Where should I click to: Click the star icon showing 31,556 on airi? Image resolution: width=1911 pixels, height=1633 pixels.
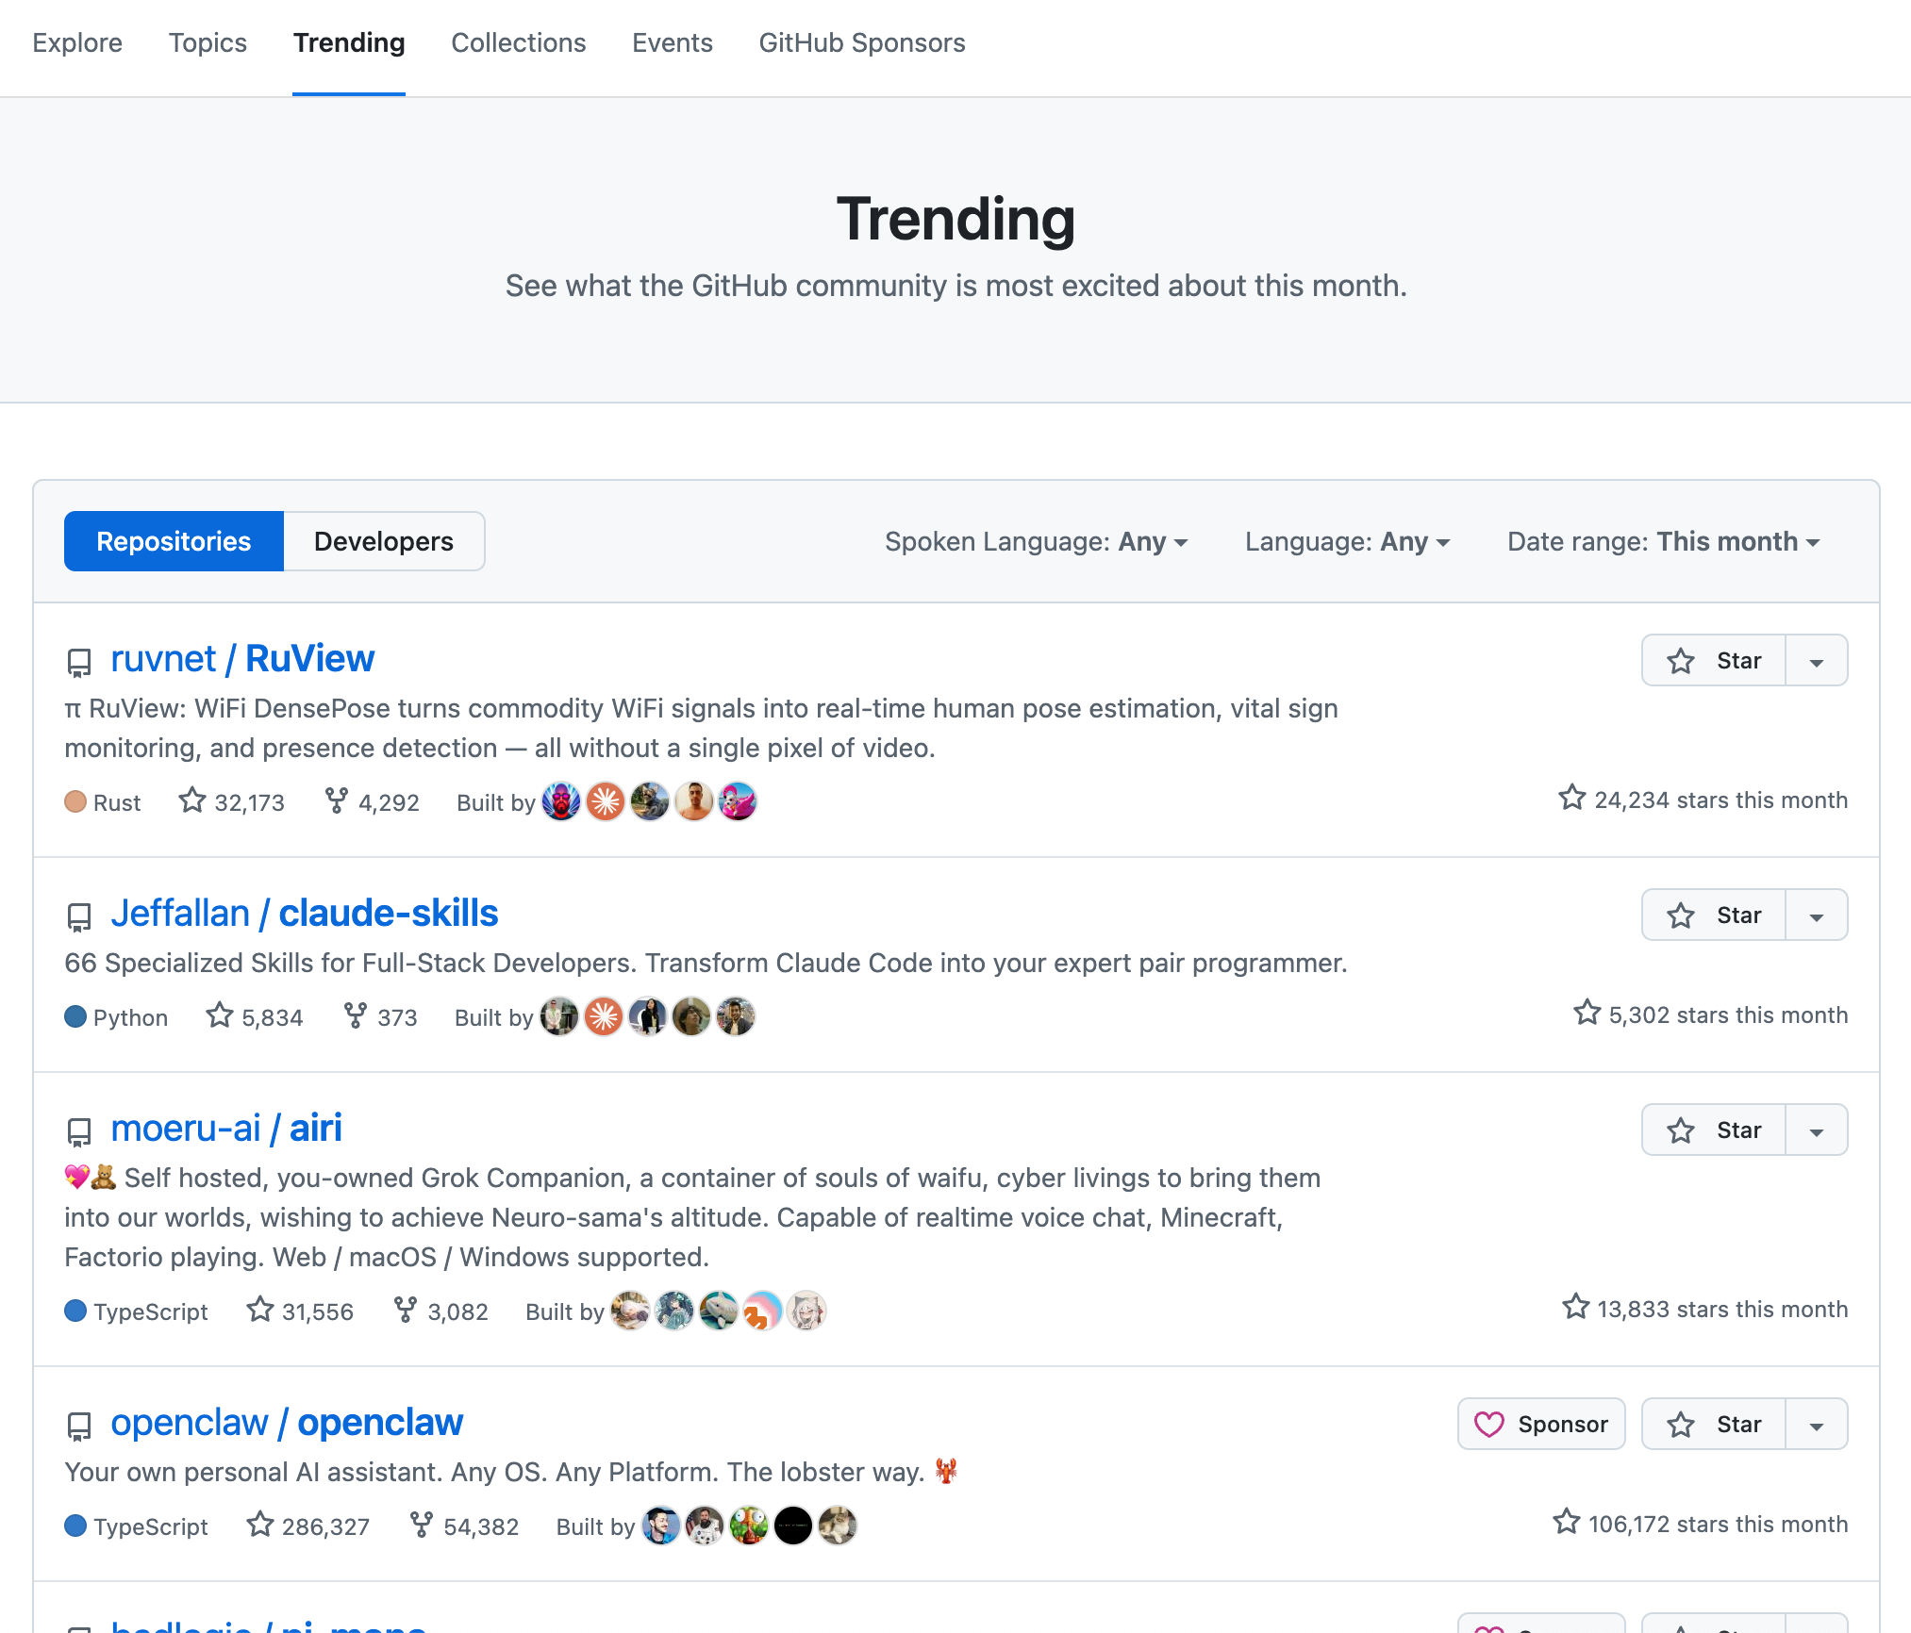tap(259, 1311)
